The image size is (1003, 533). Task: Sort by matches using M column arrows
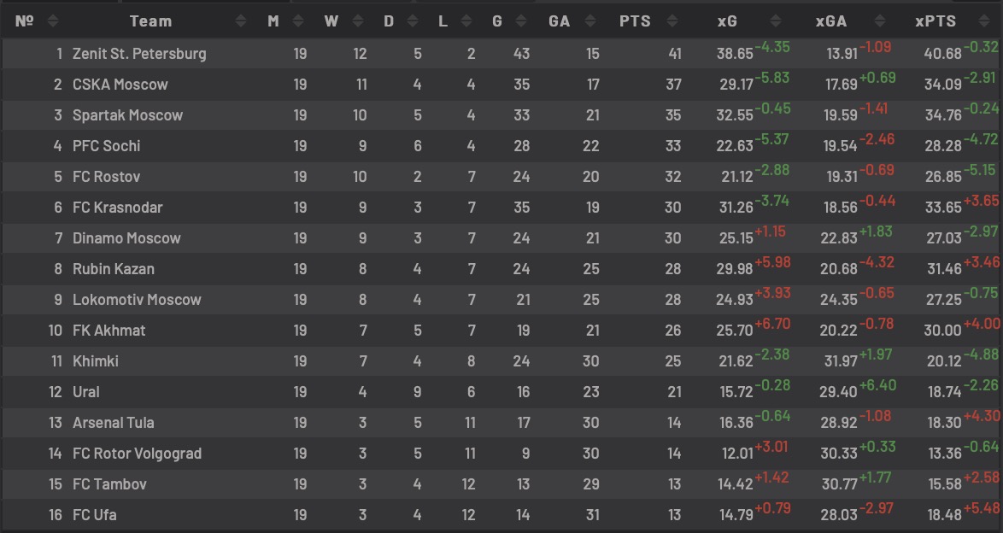(x=298, y=21)
